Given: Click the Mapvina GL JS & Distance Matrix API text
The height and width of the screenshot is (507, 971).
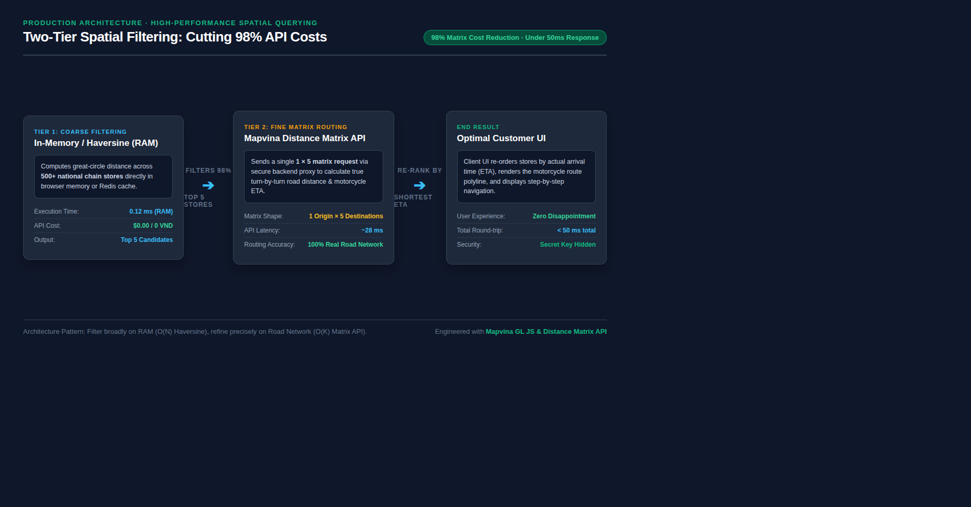Looking at the screenshot, I should [546, 332].
